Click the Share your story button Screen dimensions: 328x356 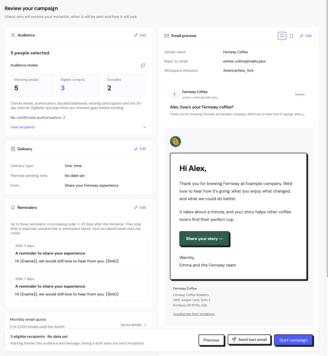[204, 239]
